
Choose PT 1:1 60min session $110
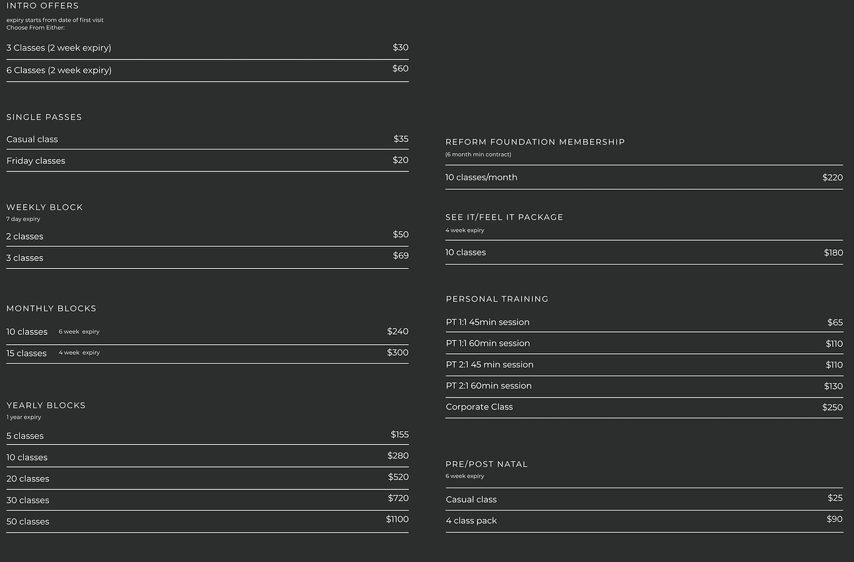[x=644, y=344]
